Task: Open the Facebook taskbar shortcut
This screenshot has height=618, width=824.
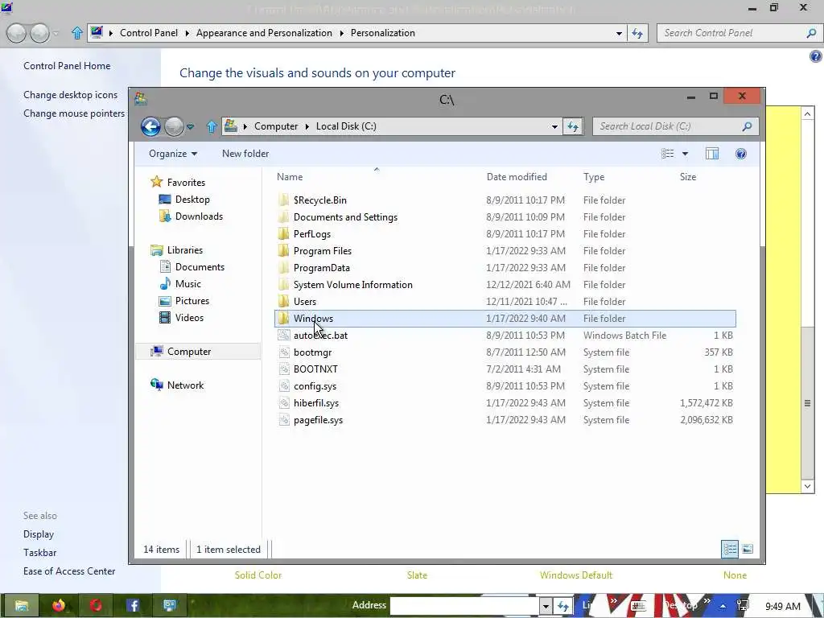Action: pyautogui.click(x=133, y=605)
